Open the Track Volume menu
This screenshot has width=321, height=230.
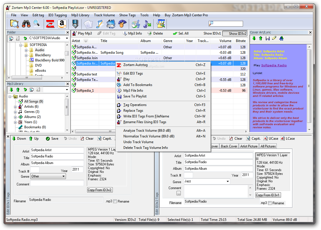tap(105, 15)
